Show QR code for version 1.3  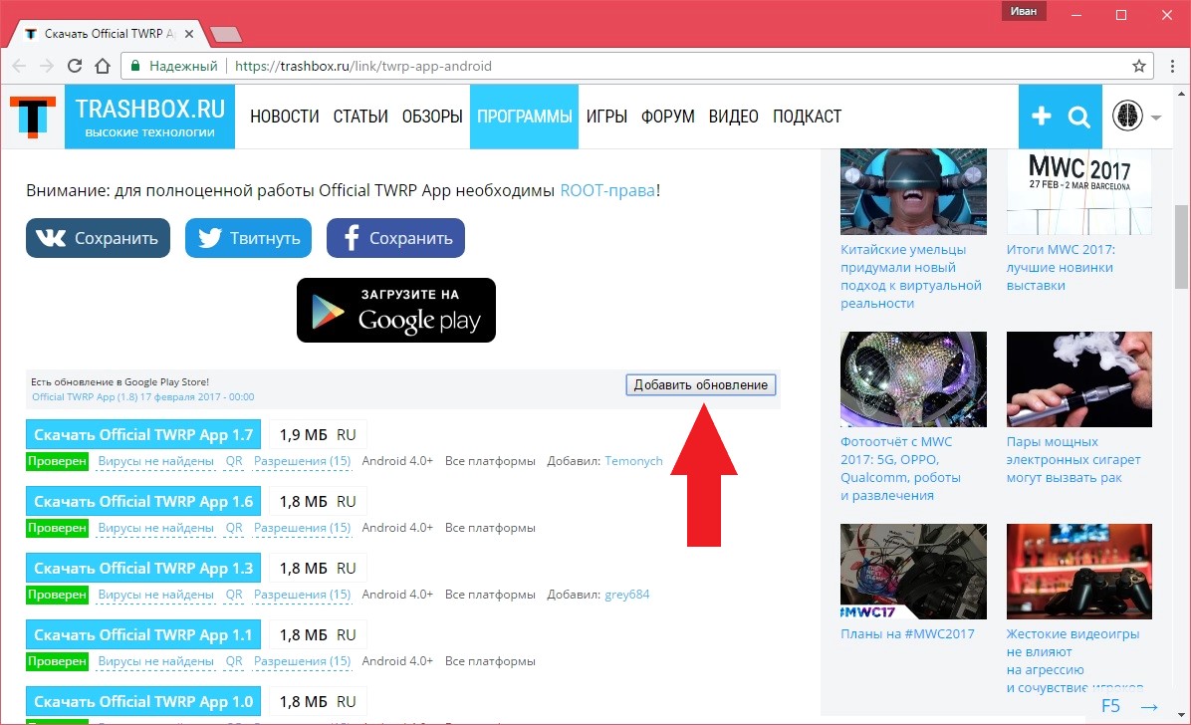234,596
